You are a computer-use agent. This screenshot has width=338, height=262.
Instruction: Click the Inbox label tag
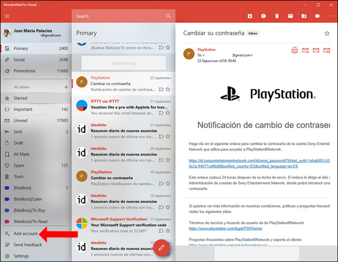click(x=253, y=33)
